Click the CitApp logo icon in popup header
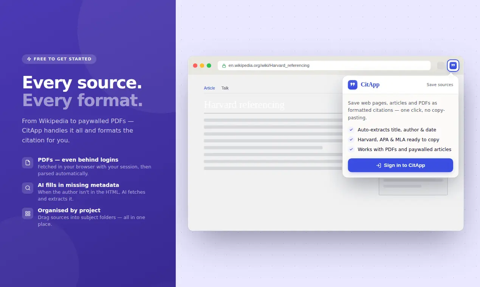The height and width of the screenshot is (287, 480). pyautogui.click(x=353, y=85)
